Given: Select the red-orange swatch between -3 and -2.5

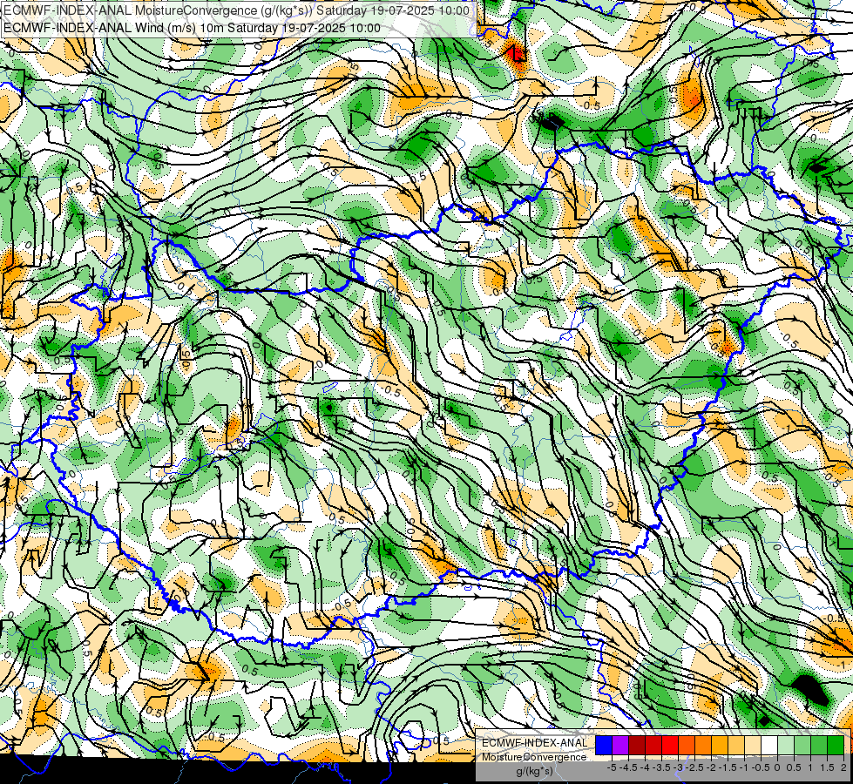Looking at the screenshot, I should (x=687, y=746).
